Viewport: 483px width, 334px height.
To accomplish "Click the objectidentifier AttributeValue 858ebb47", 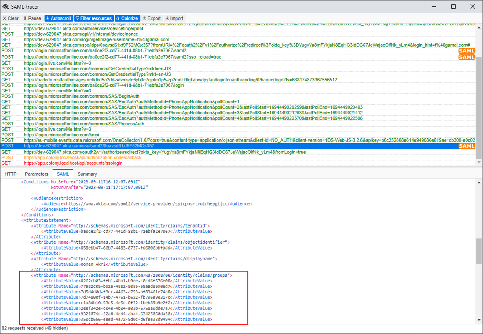I will coord(126,248).
